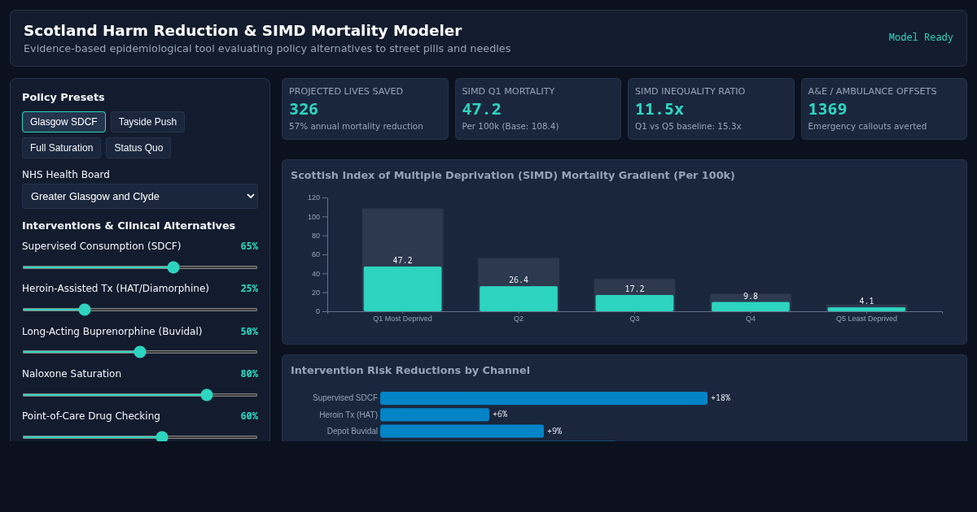Click the 17.2 bar value label
The image size is (977, 512).
tap(634, 289)
